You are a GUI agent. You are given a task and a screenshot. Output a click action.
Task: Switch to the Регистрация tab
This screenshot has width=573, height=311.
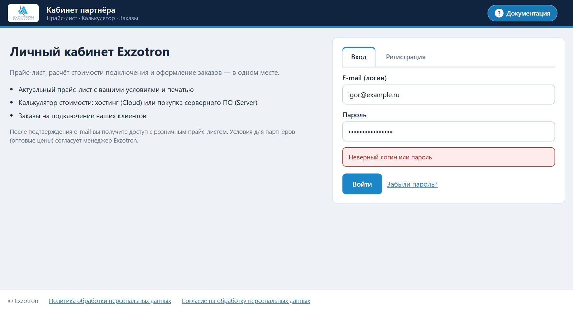(406, 57)
